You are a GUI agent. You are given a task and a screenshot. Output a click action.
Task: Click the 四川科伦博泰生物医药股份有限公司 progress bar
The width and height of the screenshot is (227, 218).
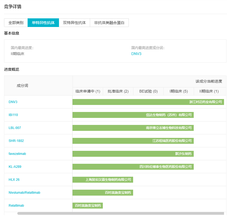pyautogui.click(x=133, y=167)
